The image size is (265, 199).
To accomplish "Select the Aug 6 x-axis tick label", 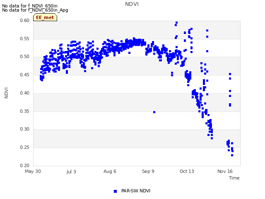I will pyautogui.click(x=110, y=171).
